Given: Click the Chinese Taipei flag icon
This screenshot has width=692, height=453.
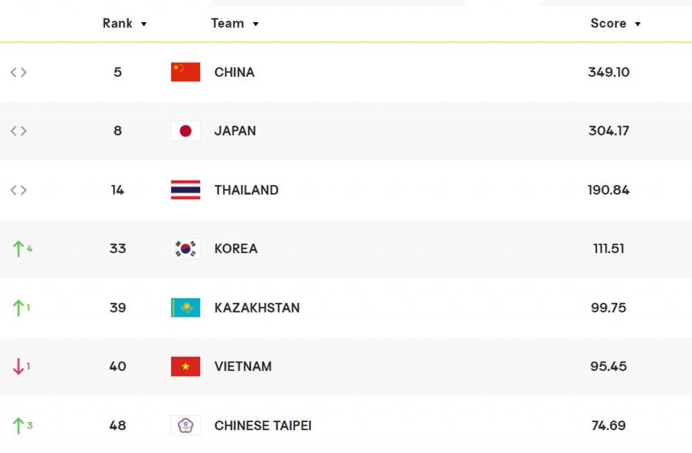Looking at the screenshot, I should coord(185,425).
